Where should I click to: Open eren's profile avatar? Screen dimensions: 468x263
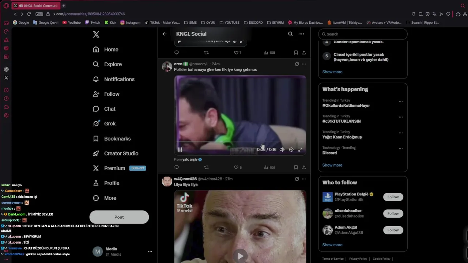167,66
